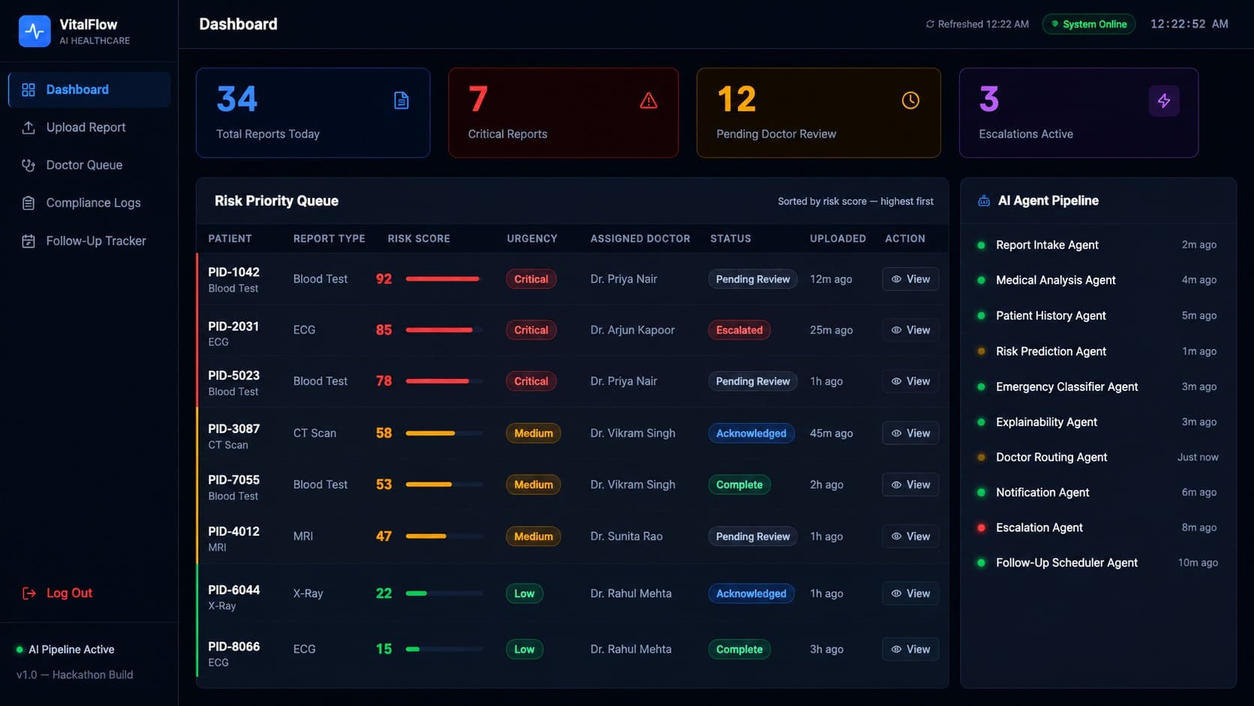Click the refresh icon beside Refreshed 12:22 AM
This screenshot has width=1254, height=706.
[930, 24]
